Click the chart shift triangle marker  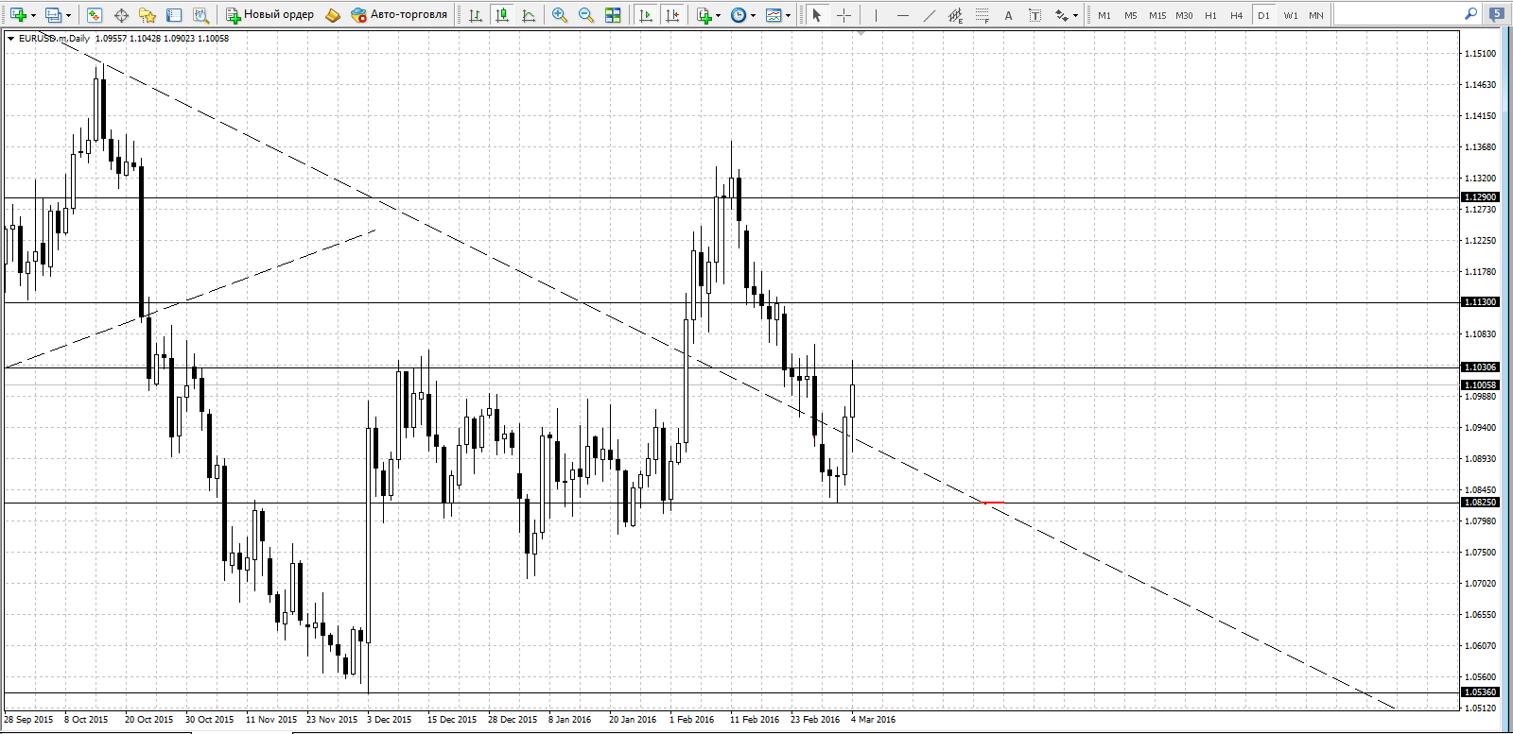pos(861,33)
